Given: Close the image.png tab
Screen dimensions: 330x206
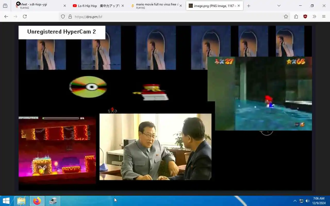Looking at the screenshot, I should pos(238,6).
